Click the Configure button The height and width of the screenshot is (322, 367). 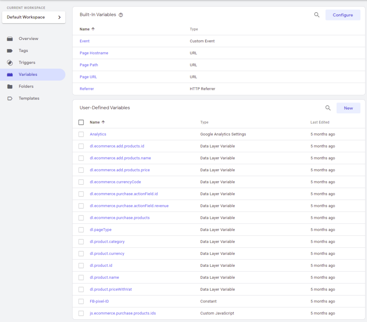(343, 15)
